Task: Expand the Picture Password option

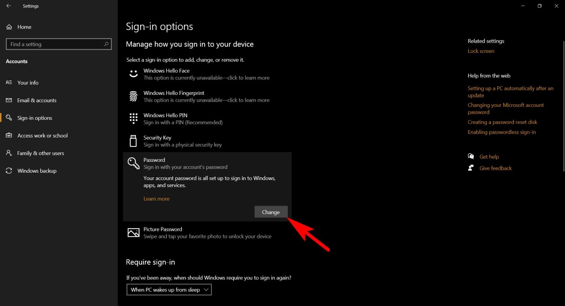Action: (207, 233)
